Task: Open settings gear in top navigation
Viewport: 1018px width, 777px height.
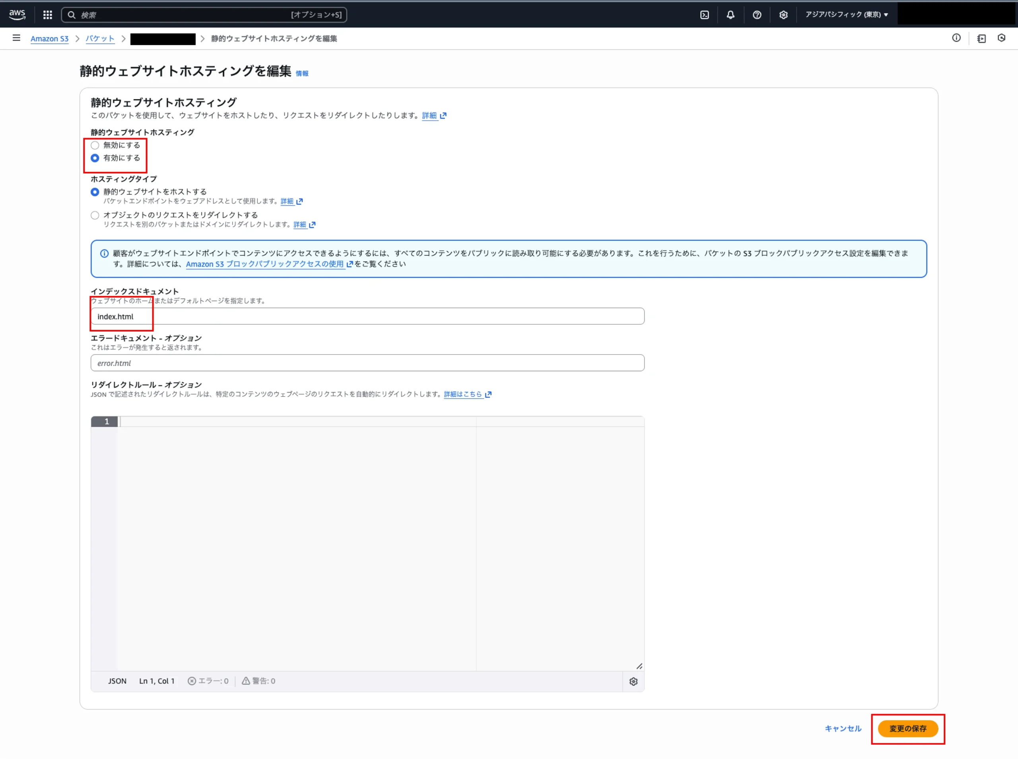Action: click(783, 15)
